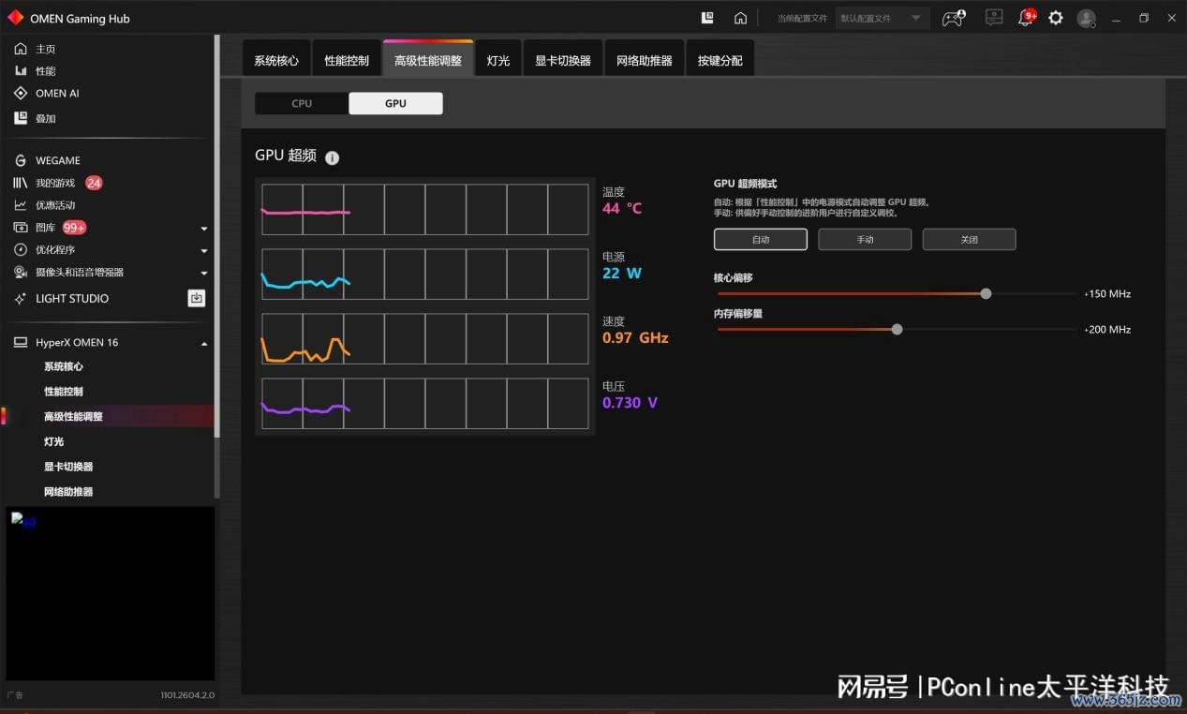Click the GPU 超频 info icon
The height and width of the screenshot is (714, 1187).
tap(332, 157)
